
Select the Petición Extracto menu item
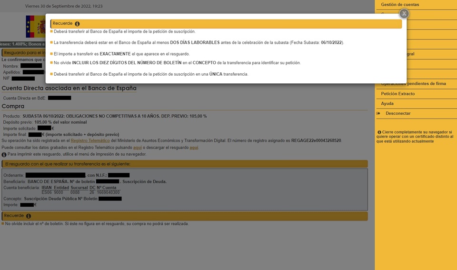398,94
